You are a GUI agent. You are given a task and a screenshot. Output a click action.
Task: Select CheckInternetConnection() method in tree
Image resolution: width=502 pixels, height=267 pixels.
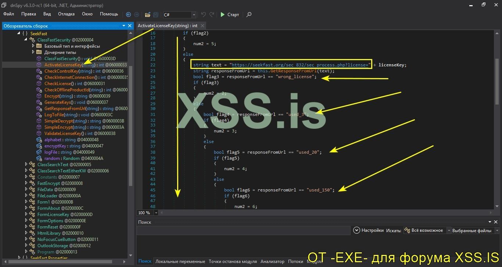coord(86,77)
